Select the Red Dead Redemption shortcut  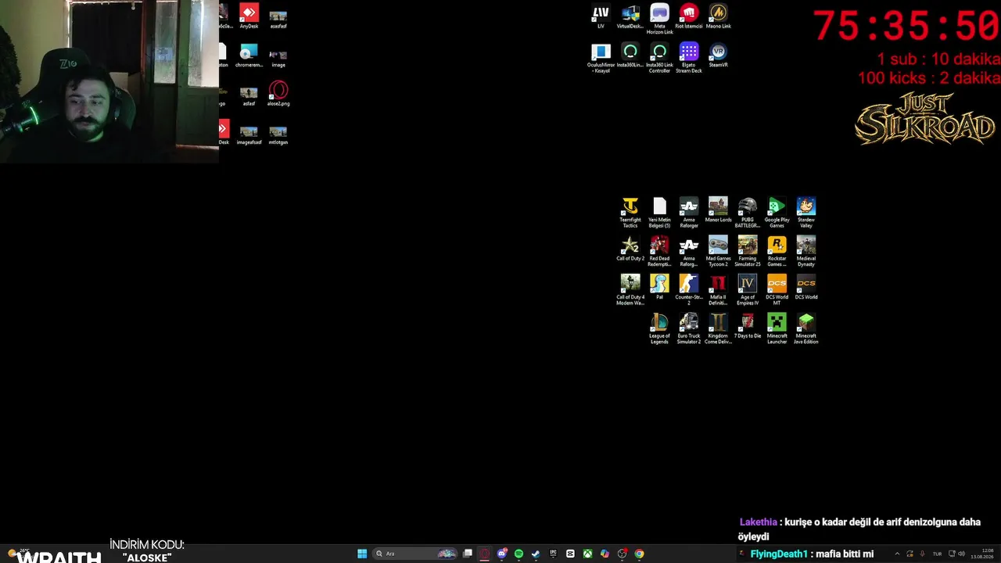tap(659, 251)
